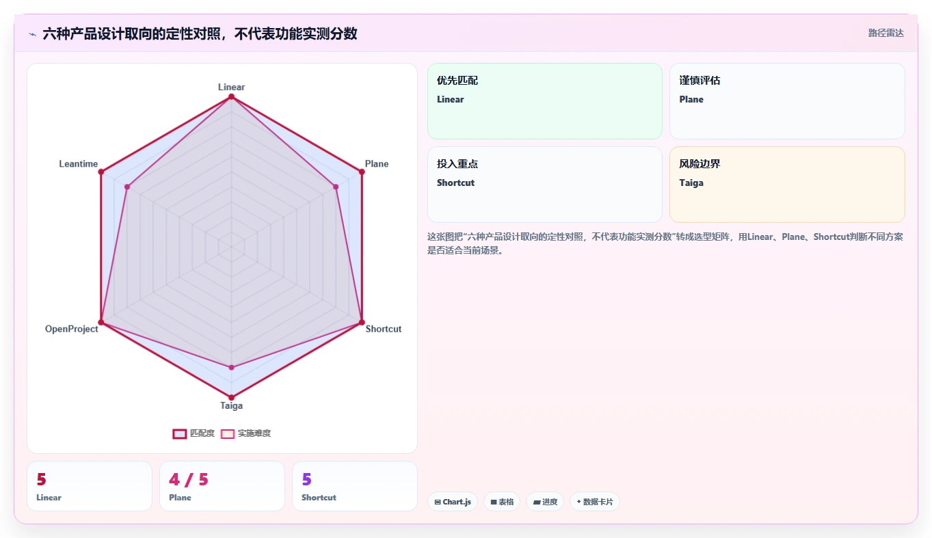This screenshot has height=538, width=932.
Task: Click the outer Plane data point
Action: point(362,172)
